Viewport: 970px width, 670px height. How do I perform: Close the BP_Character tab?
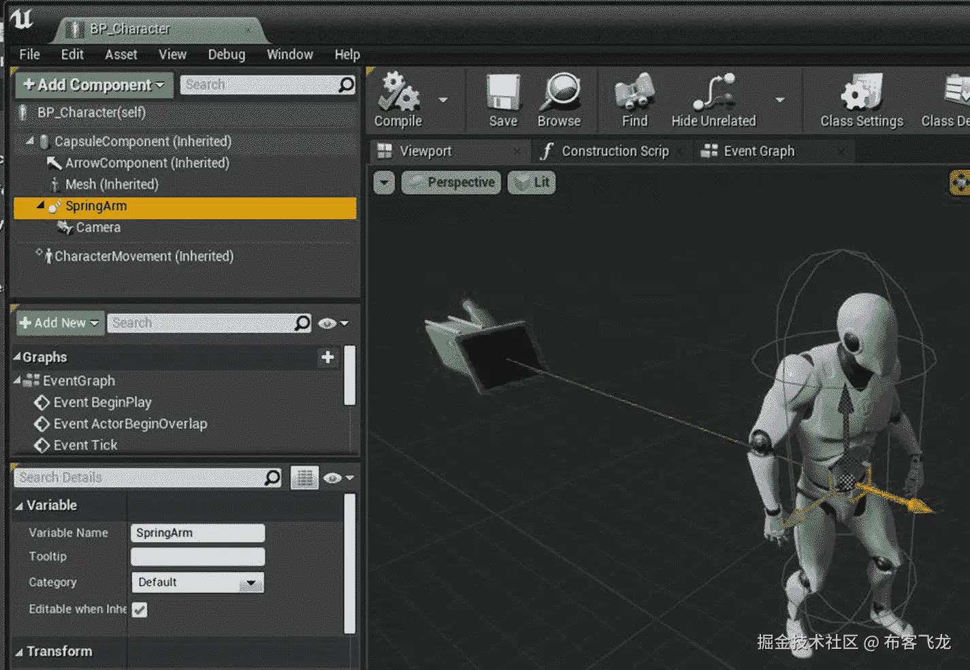coord(248,29)
